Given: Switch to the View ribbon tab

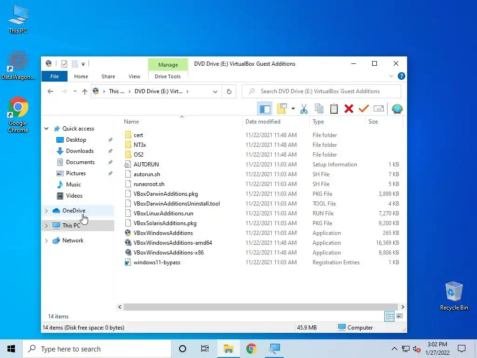Looking at the screenshot, I should 134,76.
